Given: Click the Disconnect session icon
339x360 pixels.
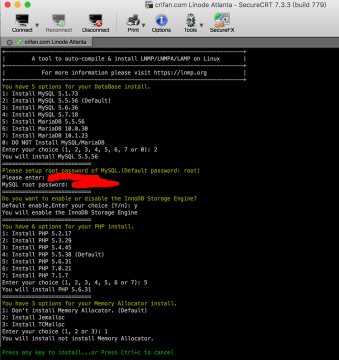Looking at the screenshot, I should [95, 23].
